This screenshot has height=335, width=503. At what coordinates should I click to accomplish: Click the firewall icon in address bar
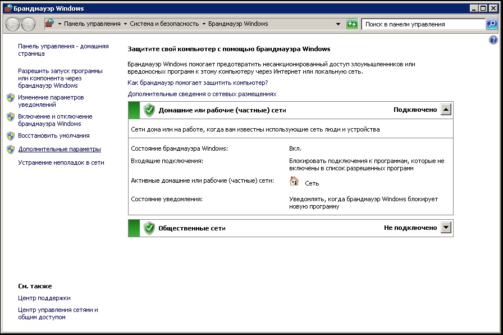point(49,24)
